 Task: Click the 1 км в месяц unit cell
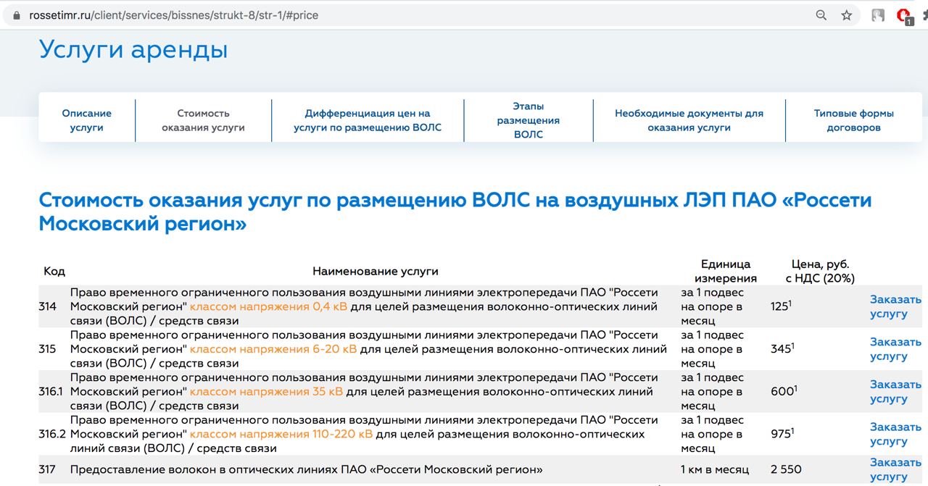pyautogui.click(x=715, y=469)
